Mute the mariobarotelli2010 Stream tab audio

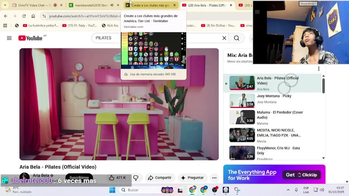coord(112,5)
